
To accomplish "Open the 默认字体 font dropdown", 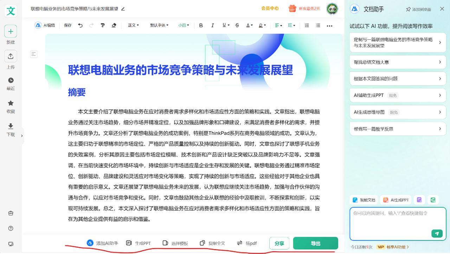I will coord(159,25).
